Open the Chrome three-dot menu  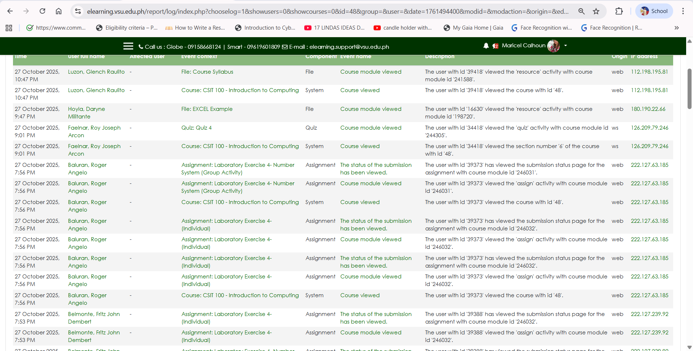click(683, 11)
